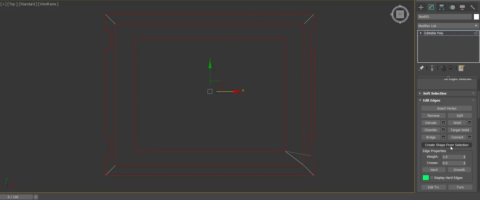
Task: Click Make Unique icon below modifier stack
Action: click(443, 68)
